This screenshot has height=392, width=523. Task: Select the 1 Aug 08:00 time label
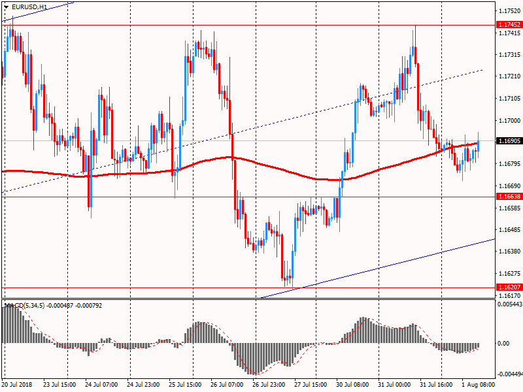[x=478, y=384]
